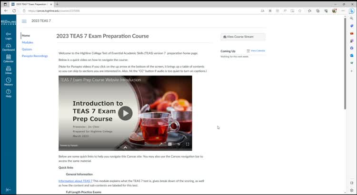Reload the page with refresh icon
357x195 pixels.
click(14, 10)
